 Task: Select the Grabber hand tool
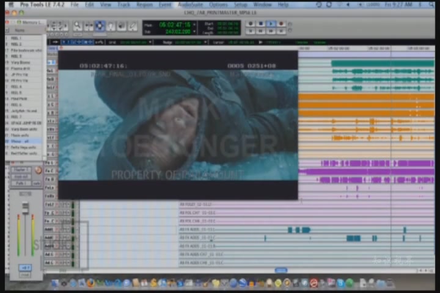[111, 26]
